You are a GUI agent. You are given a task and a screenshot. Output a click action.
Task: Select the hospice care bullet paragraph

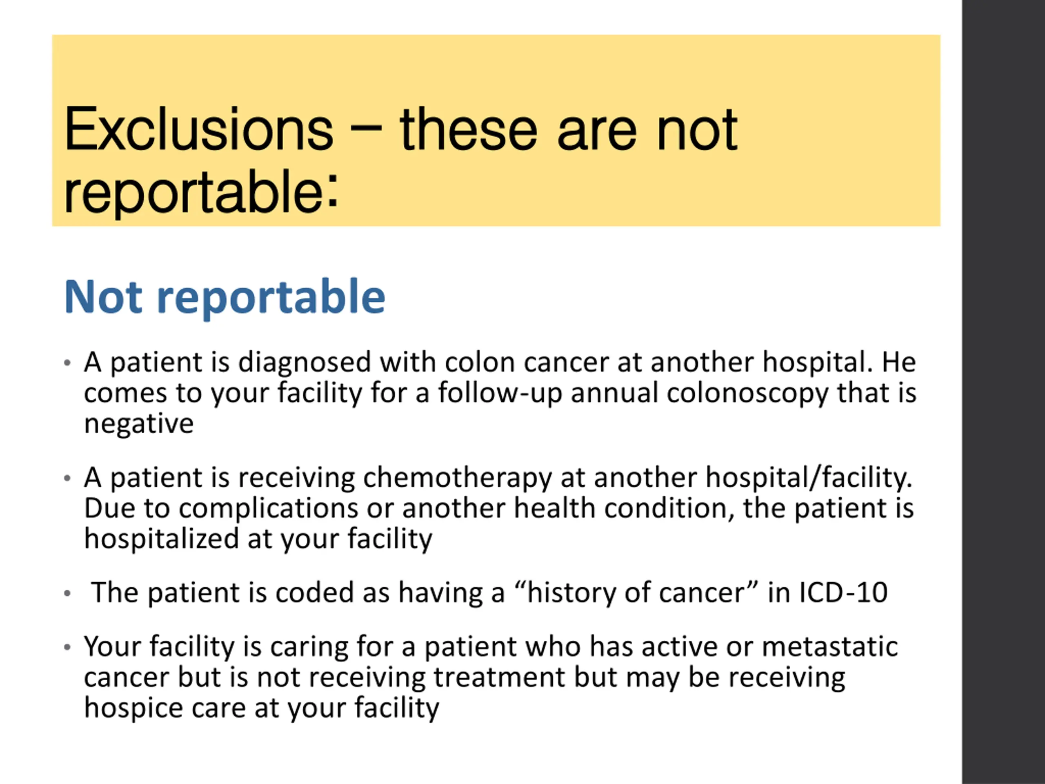pyautogui.click(x=491, y=677)
